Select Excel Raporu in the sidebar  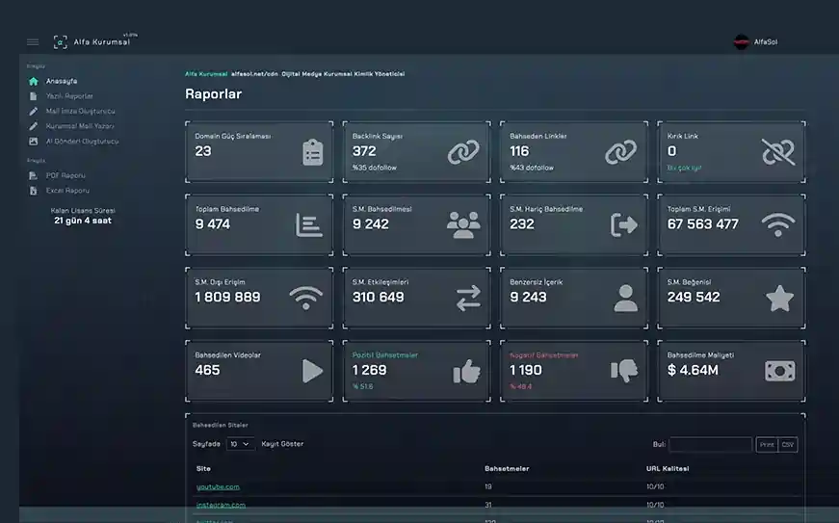coord(67,191)
